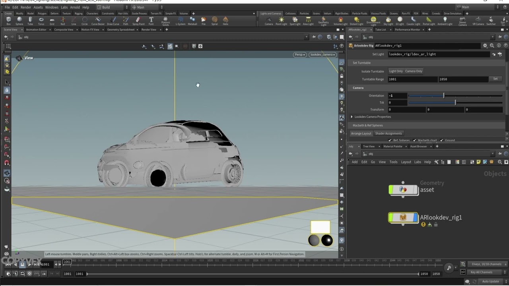Image resolution: width=509 pixels, height=286 pixels.
Task: Open the network Add menu
Action: click(x=354, y=162)
